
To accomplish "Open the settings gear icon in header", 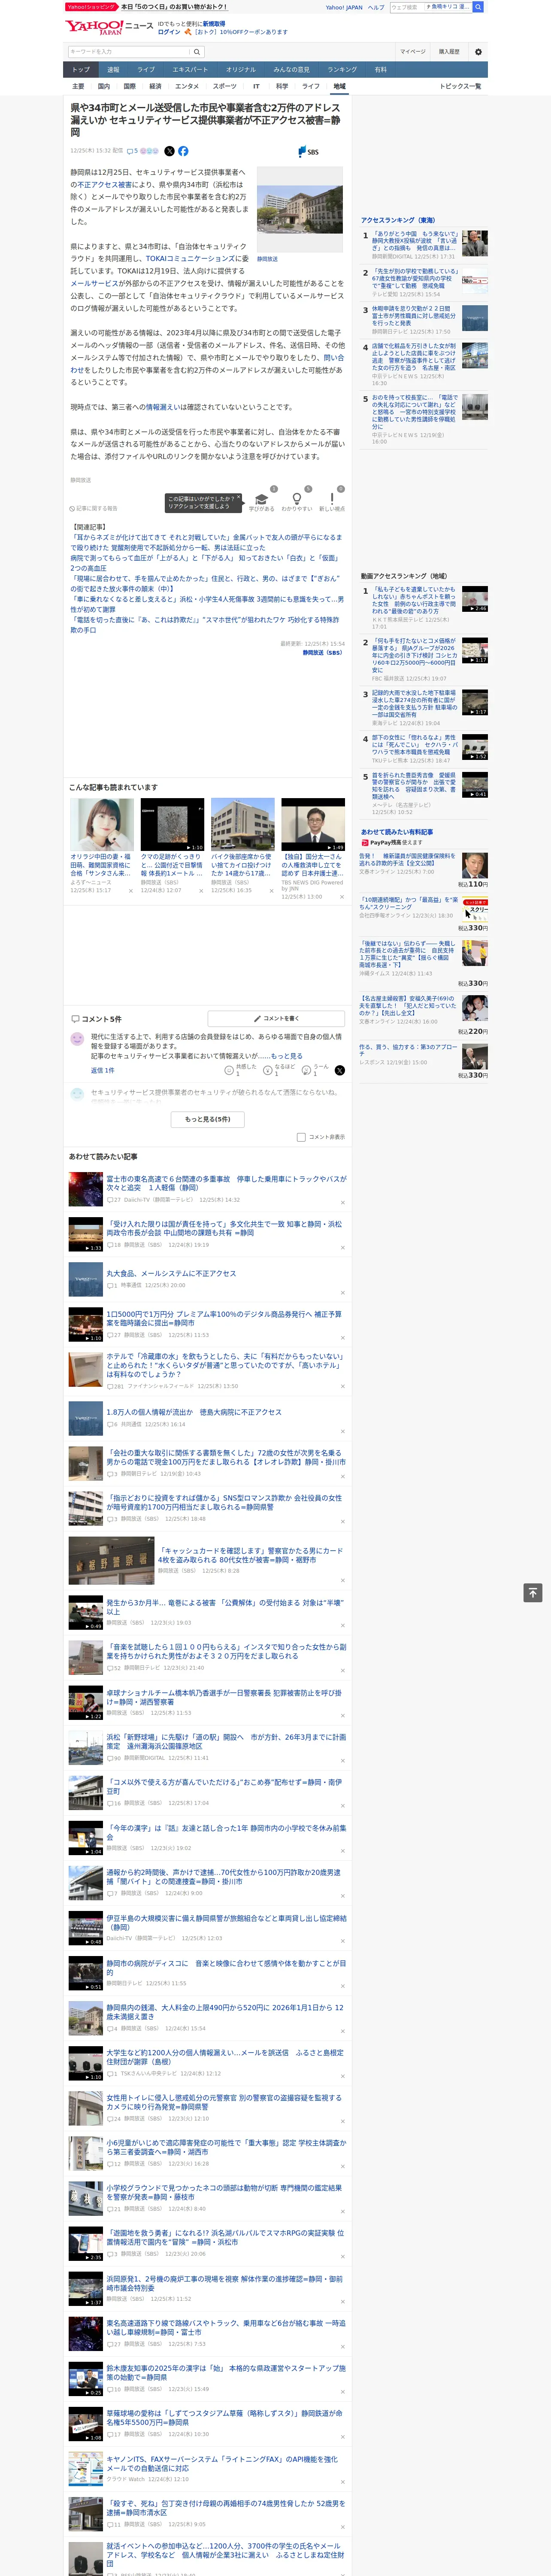I will [x=478, y=52].
